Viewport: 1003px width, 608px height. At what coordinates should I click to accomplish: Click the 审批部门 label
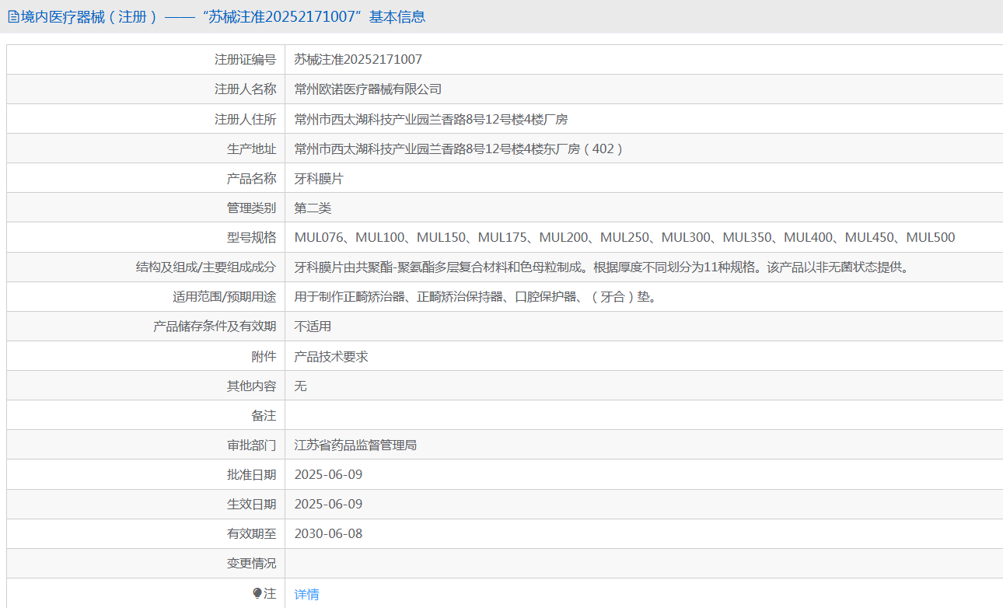coord(251,445)
